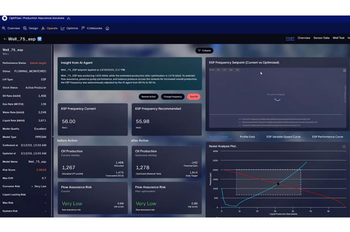Go back using arrow beside Well_75_esp

pos(5,39)
